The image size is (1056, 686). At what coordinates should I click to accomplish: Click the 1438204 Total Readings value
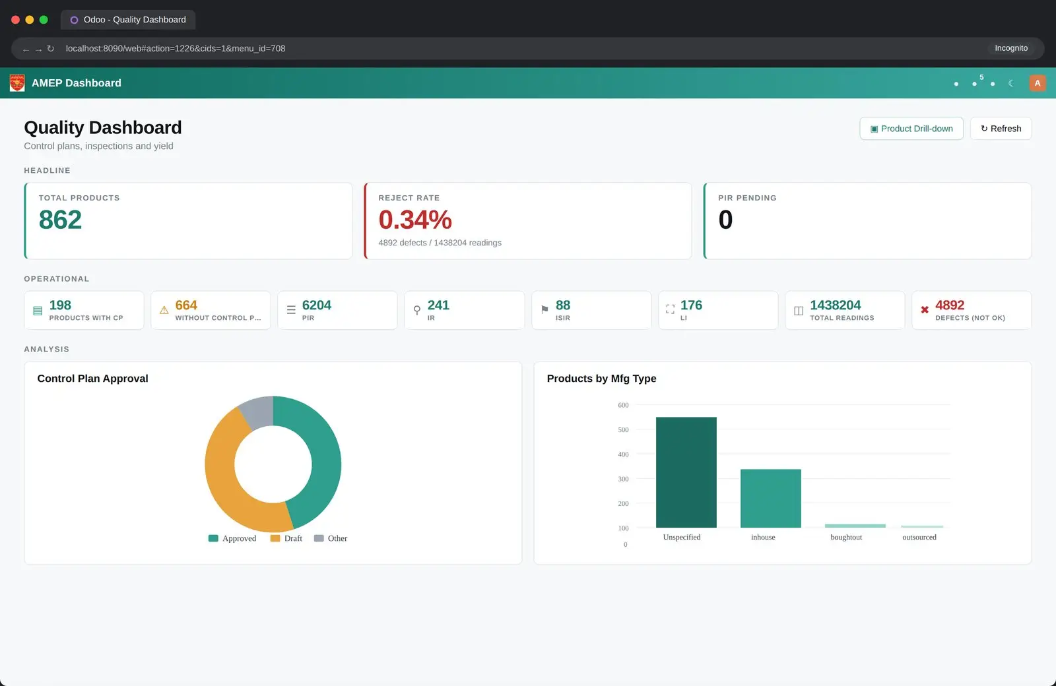coord(836,305)
